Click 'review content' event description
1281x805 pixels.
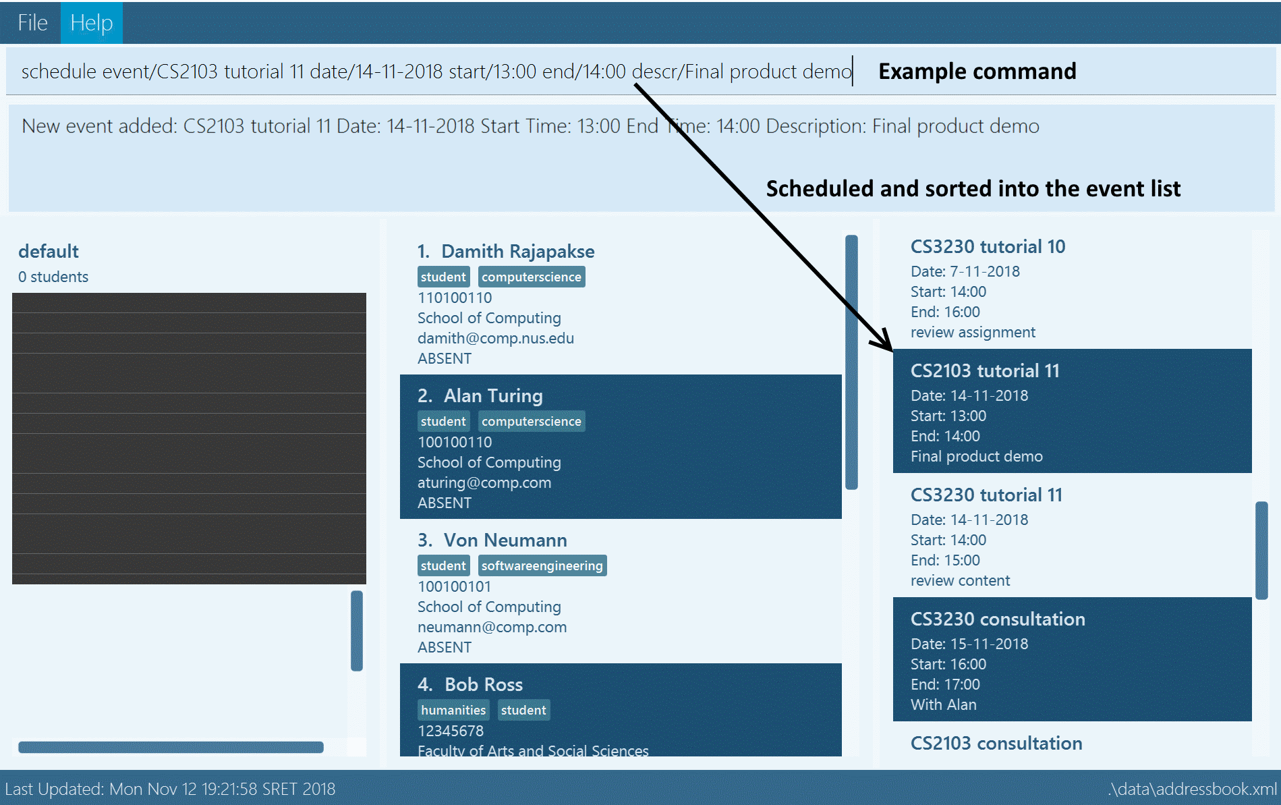[961, 580]
